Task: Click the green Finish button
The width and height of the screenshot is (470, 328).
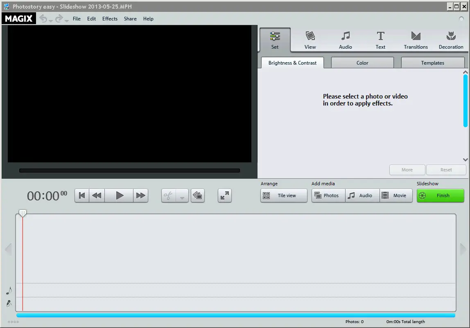Action: pos(441,195)
